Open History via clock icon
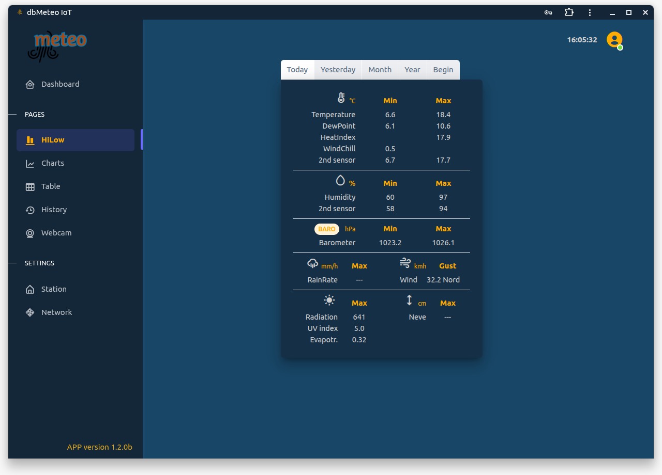 (30, 210)
